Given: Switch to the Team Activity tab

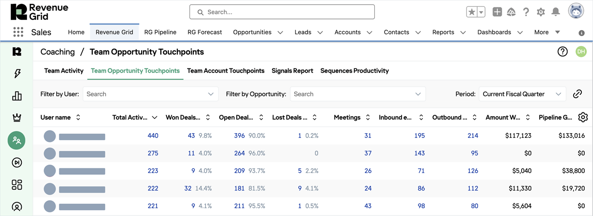Looking at the screenshot, I should tap(64, 71).
